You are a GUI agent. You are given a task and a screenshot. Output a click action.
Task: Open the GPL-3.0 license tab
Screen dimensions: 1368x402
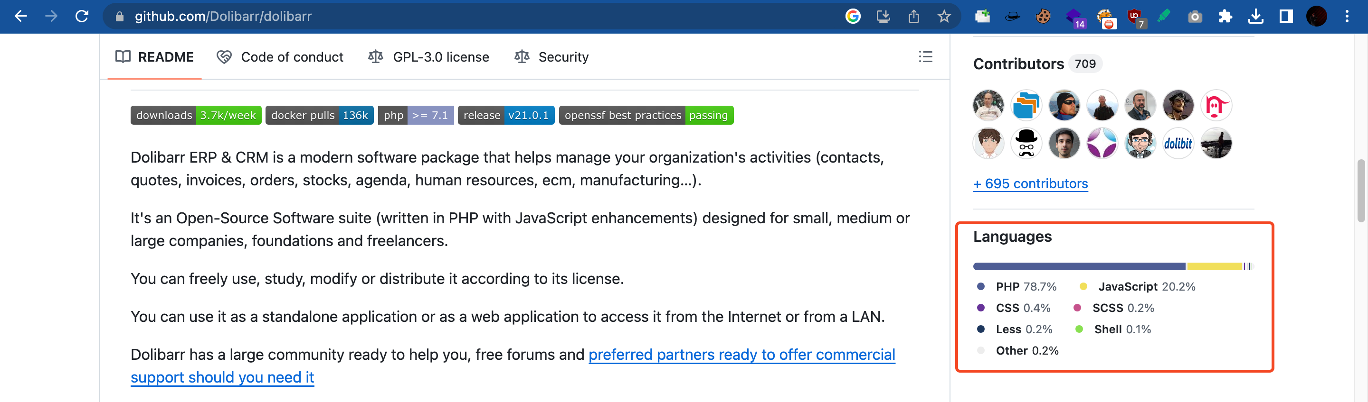[x=428, y=57]
